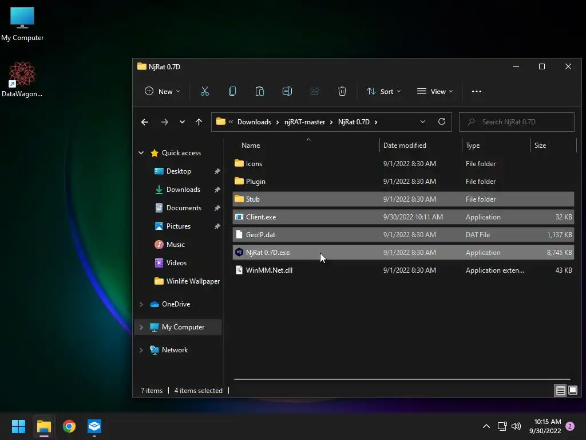
Task: Select DataWagon desktop shortcut
Action: coord(22,79)
